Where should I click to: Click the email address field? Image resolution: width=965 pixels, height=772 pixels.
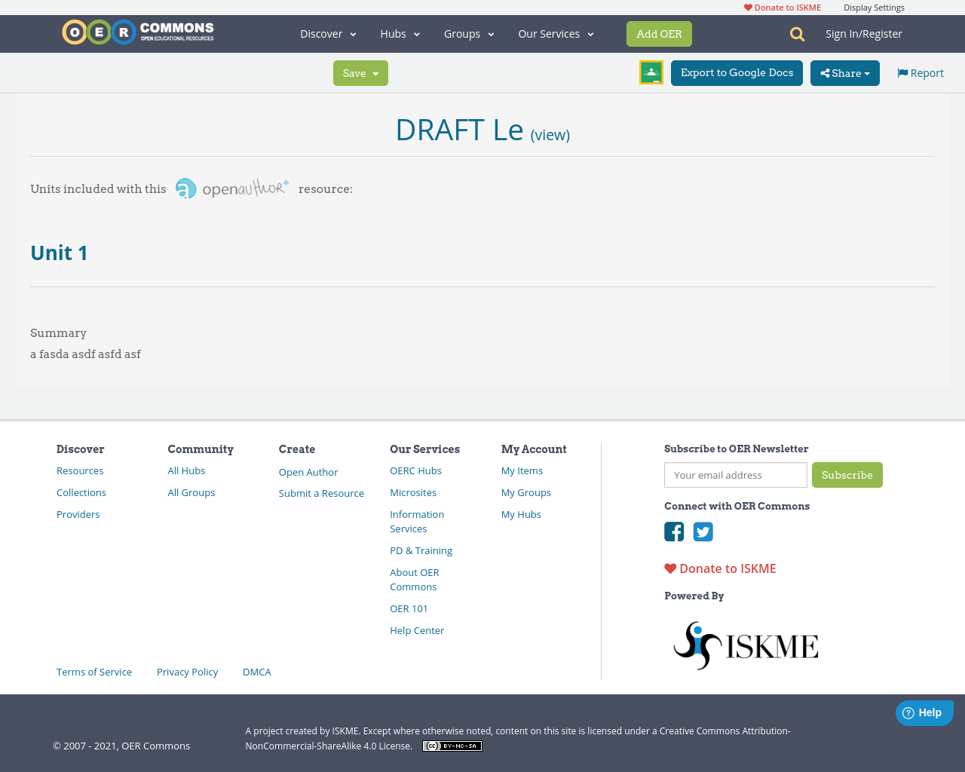[735, 475]
